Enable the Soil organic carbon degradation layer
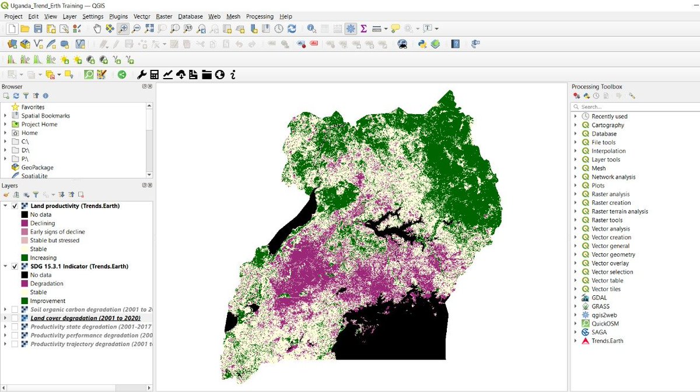 pos(15,309)
